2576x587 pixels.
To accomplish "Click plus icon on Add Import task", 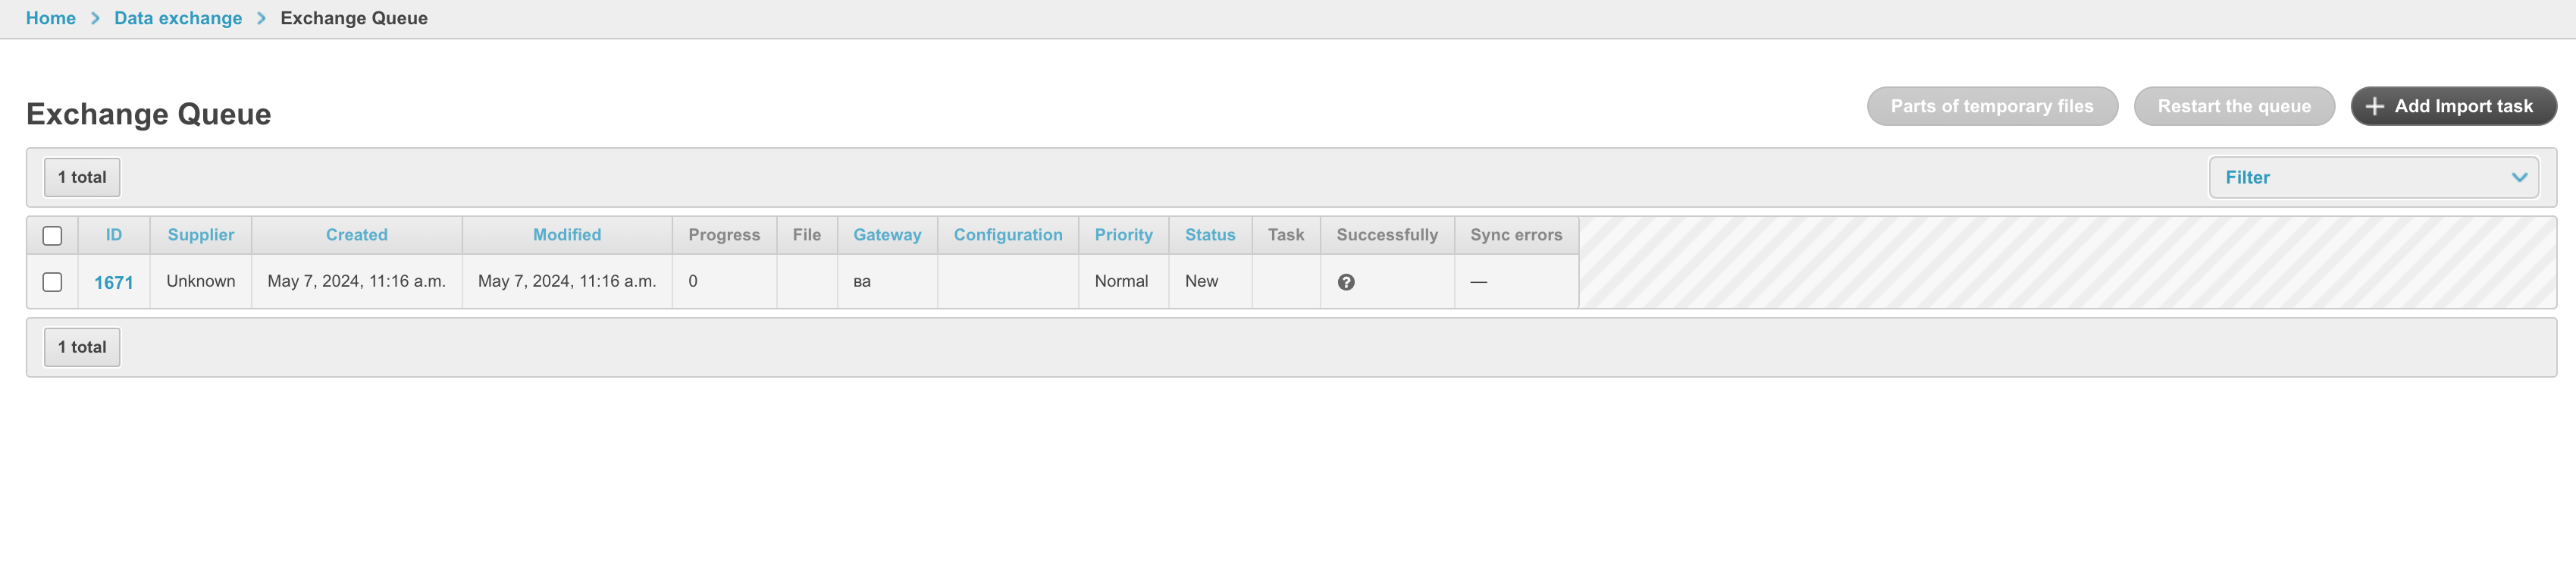I will (2375, 106).
